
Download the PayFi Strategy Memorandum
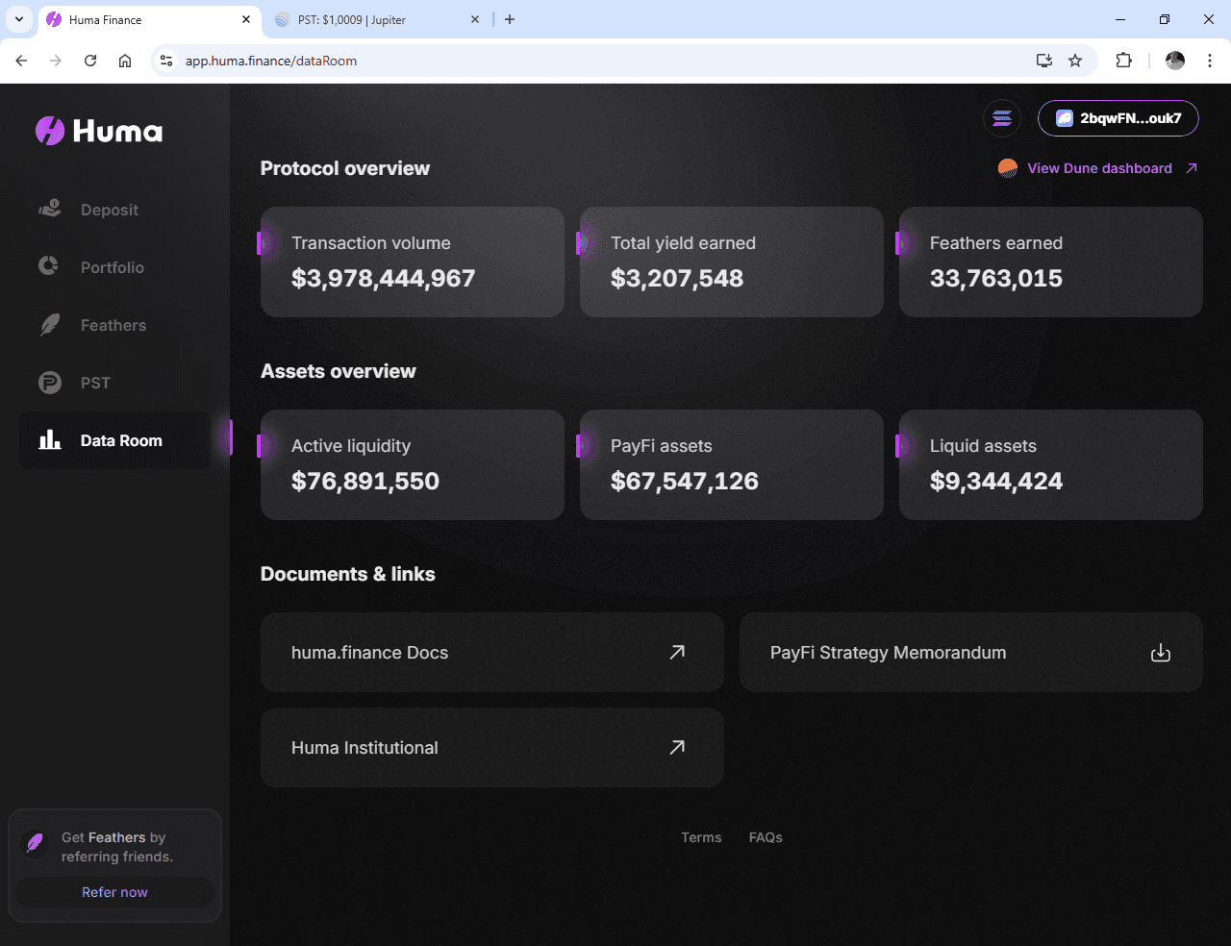coord(1161,653)
